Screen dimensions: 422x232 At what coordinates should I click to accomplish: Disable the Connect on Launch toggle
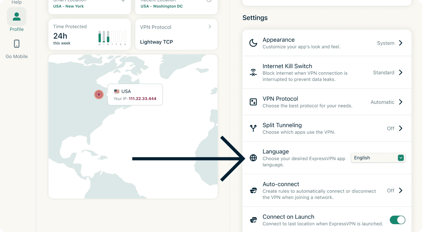coord(397,220)
